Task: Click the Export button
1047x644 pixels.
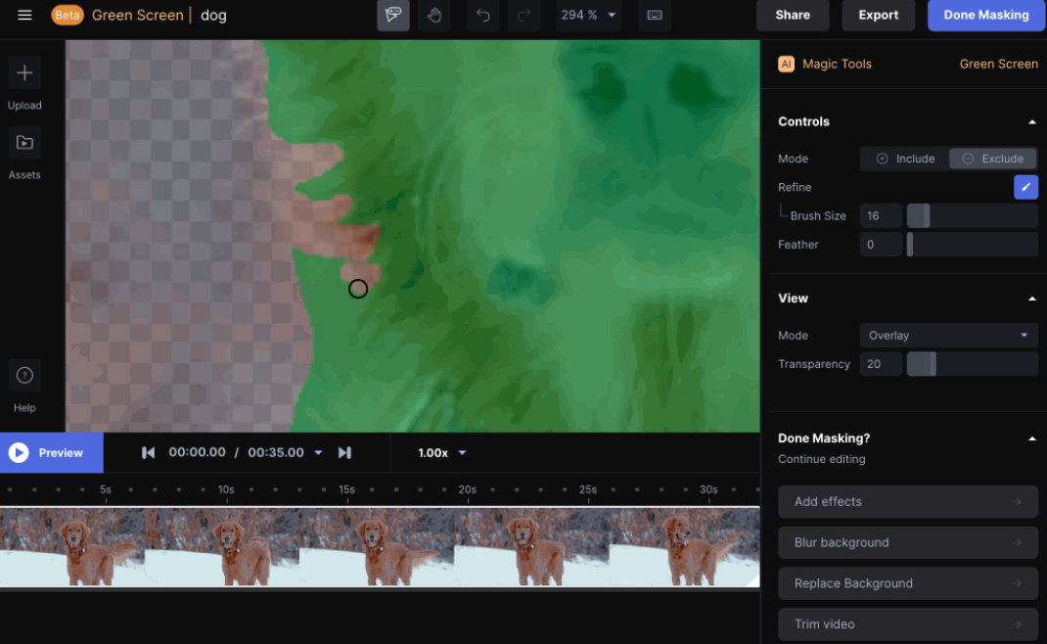Action: pos(878,15)
